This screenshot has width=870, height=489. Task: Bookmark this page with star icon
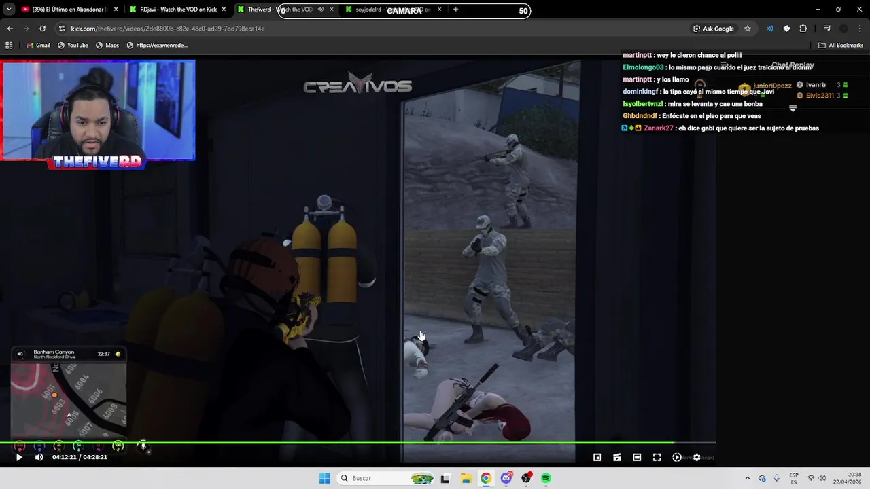748,29
